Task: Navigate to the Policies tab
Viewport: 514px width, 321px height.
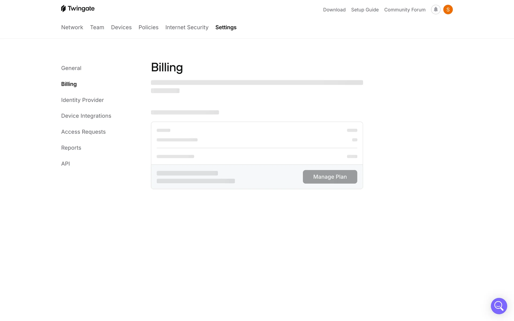Action: 148,27
